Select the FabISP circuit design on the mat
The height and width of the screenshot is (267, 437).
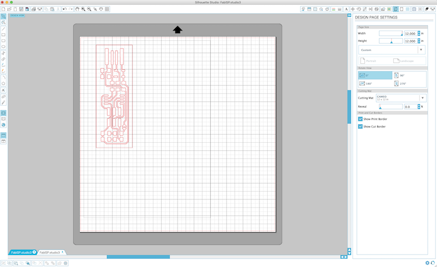tap(114, 96)
